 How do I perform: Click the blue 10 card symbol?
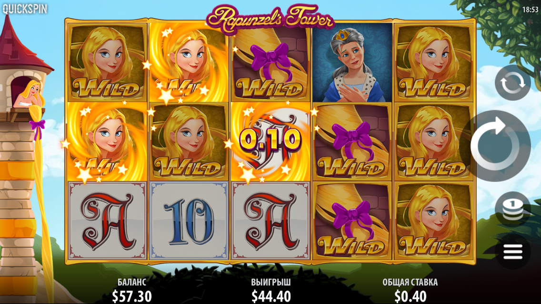click(189, 221)
